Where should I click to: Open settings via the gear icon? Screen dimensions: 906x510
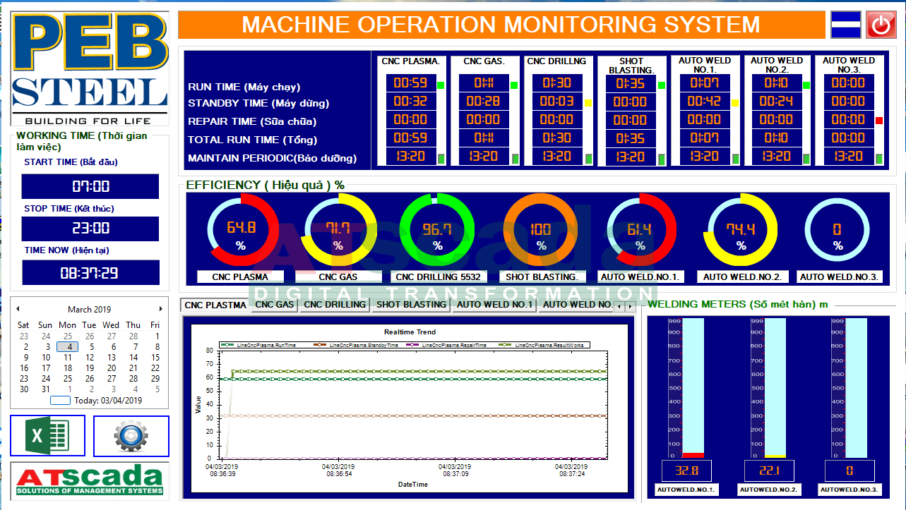131,436
